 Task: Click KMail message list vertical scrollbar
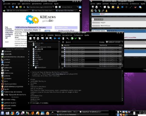click(122, 55)
